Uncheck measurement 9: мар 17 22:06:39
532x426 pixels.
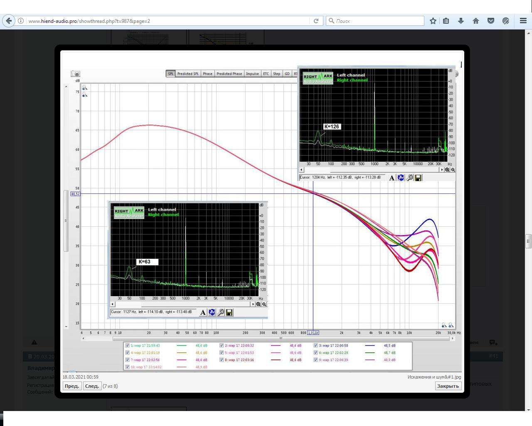coord(316,360)
